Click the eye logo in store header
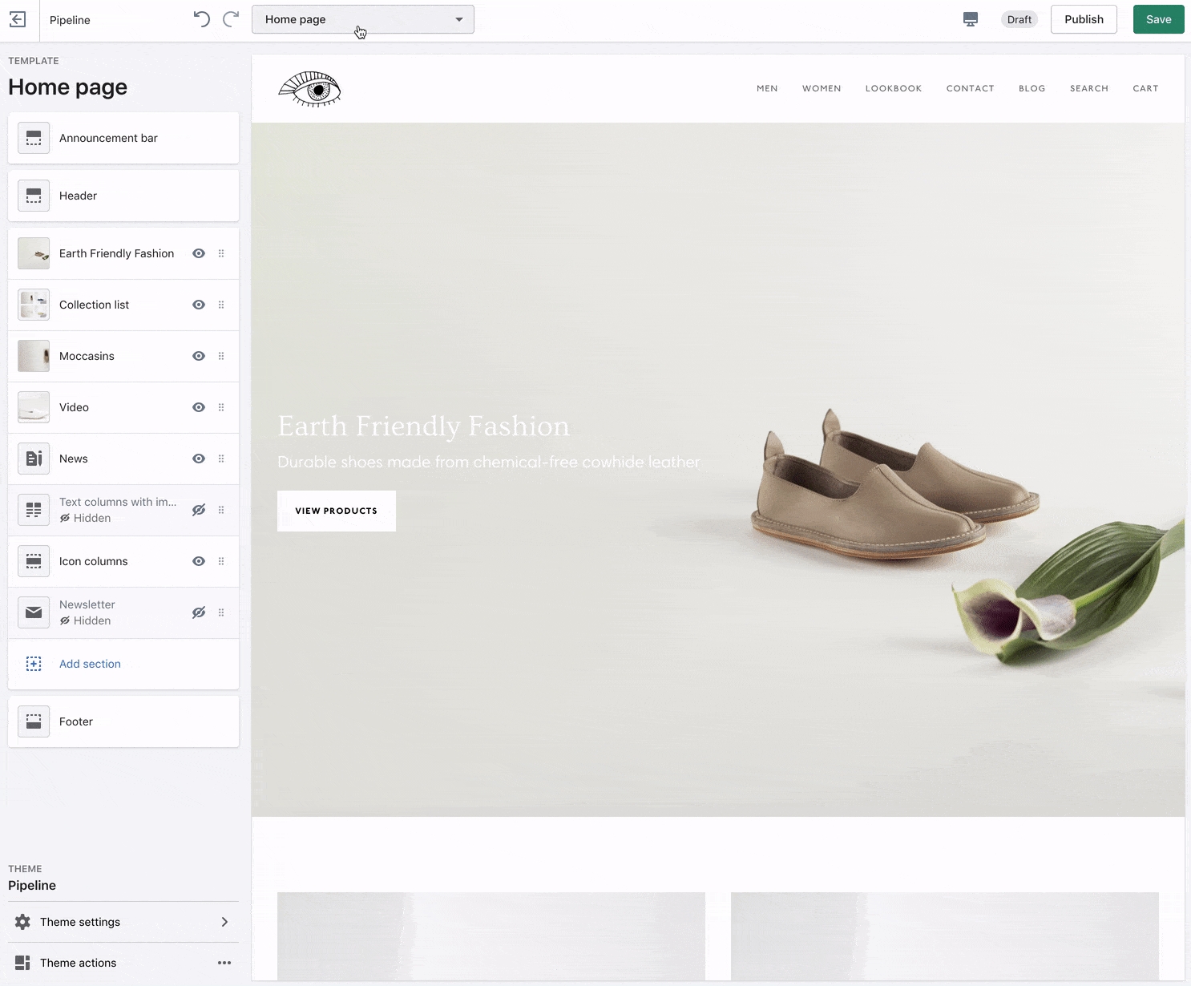 [x=310, y=89]
